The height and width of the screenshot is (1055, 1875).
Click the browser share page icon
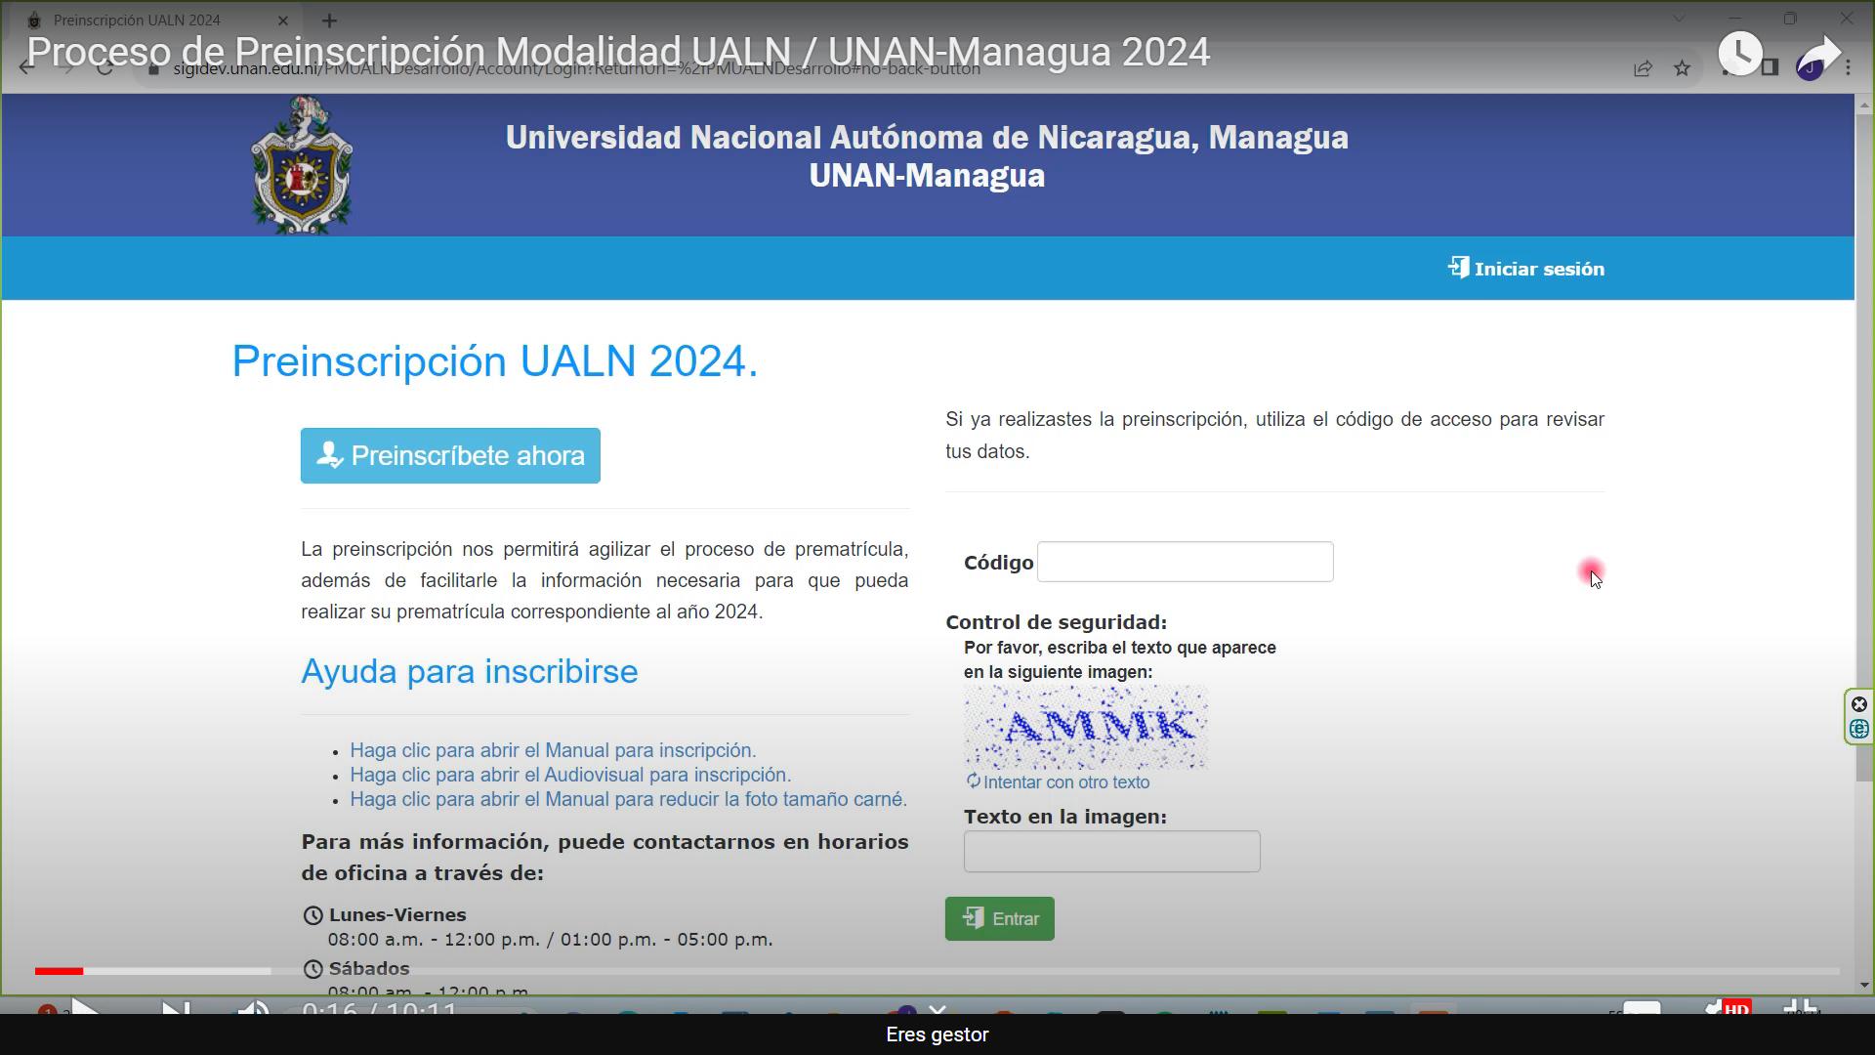point(1643,68)
